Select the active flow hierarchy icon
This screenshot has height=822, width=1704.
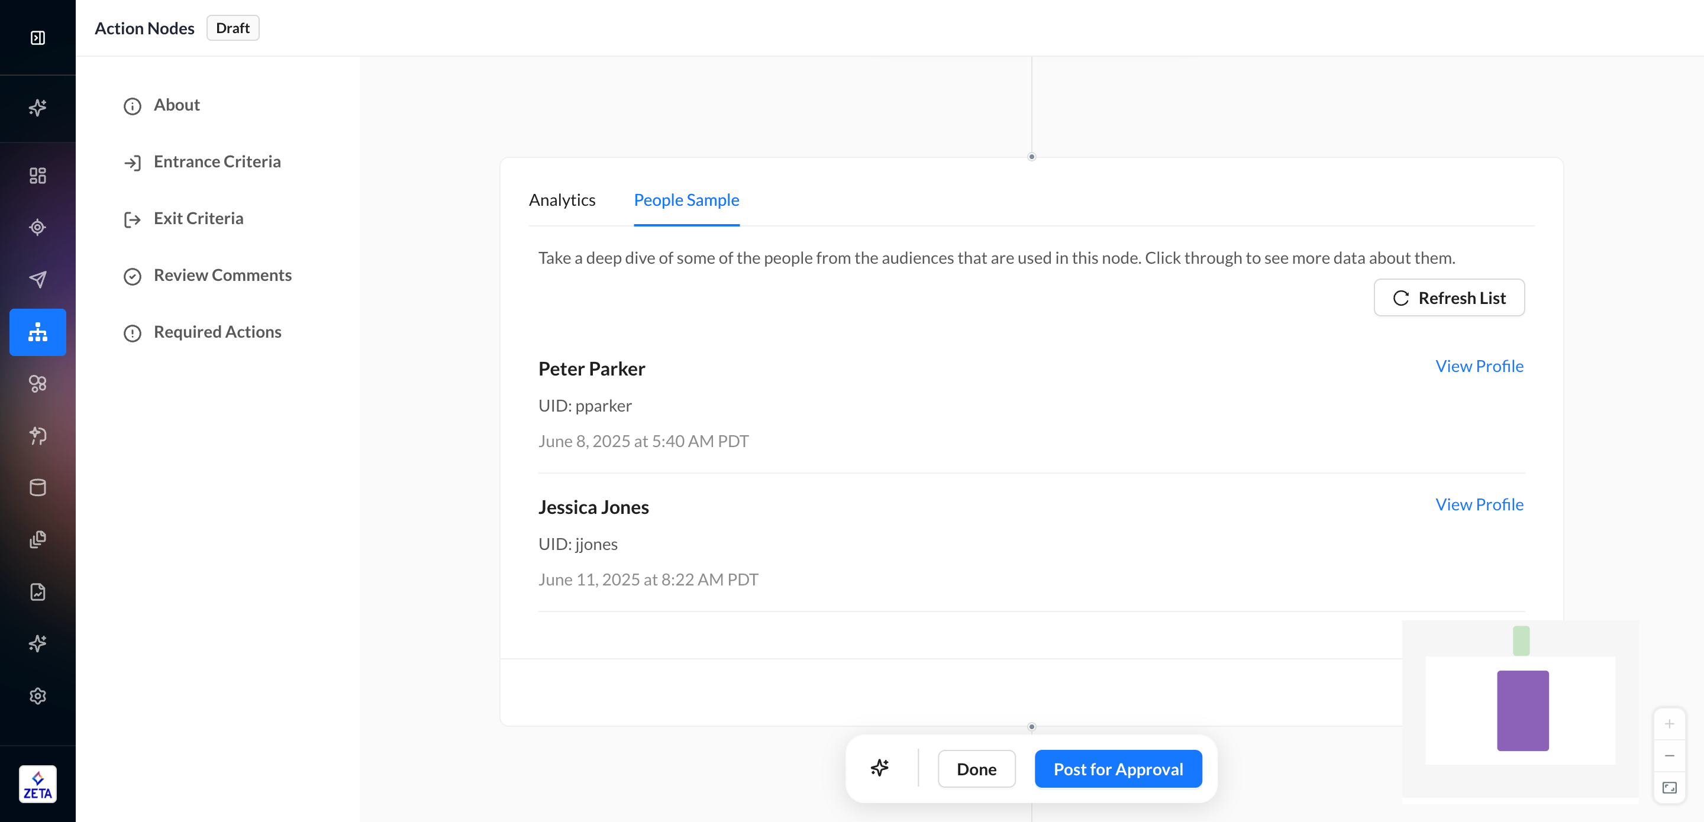[38, 332]
